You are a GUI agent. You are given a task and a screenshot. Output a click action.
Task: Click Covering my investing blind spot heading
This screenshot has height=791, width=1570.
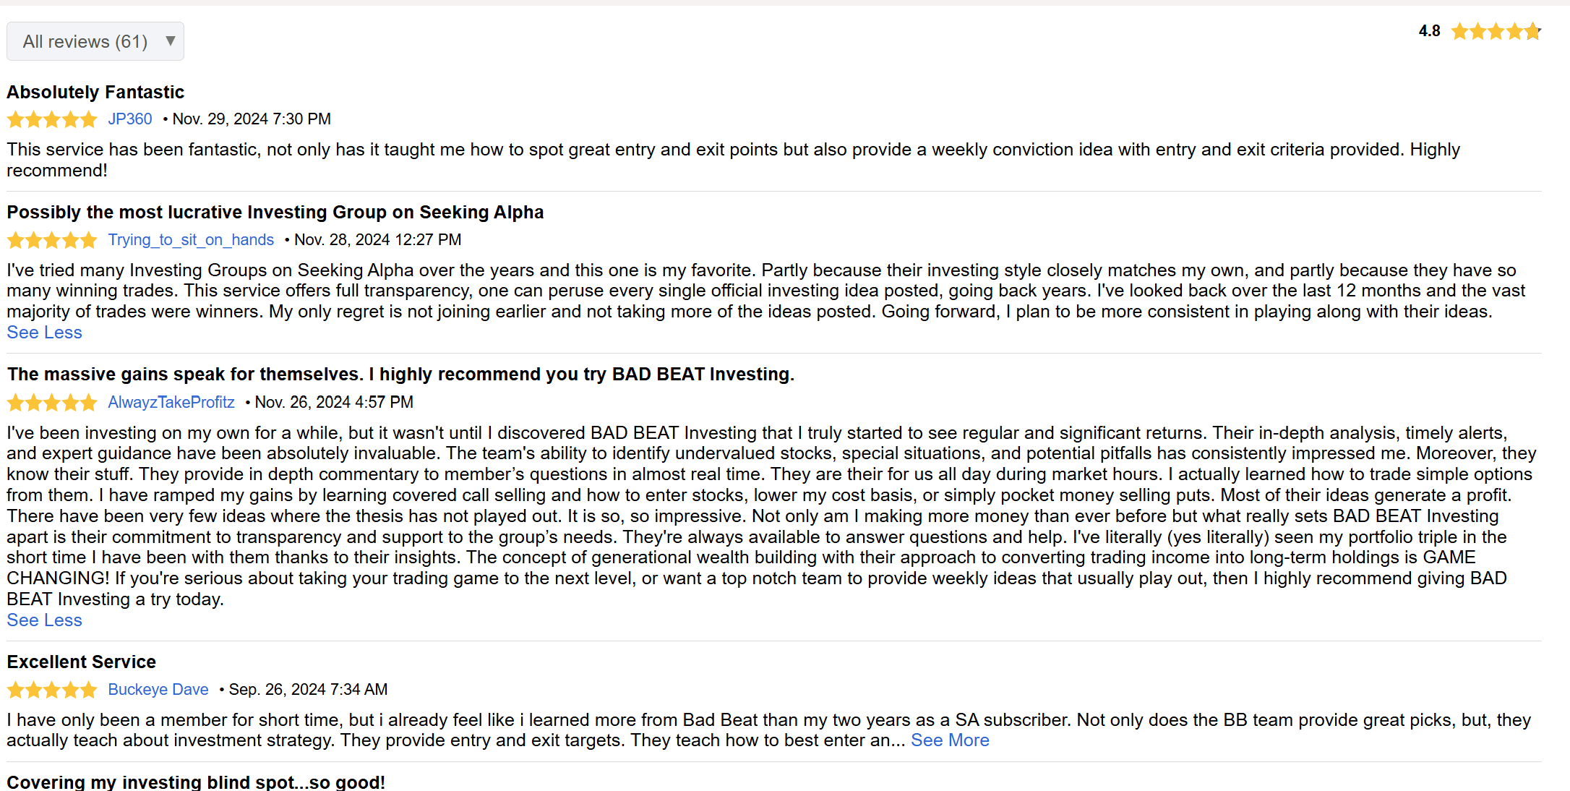coord(196,782)
